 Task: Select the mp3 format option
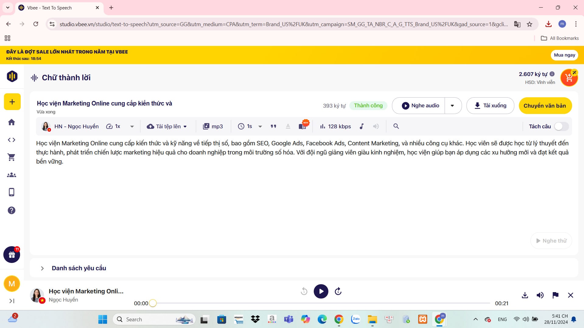click(x=213, y=126)
